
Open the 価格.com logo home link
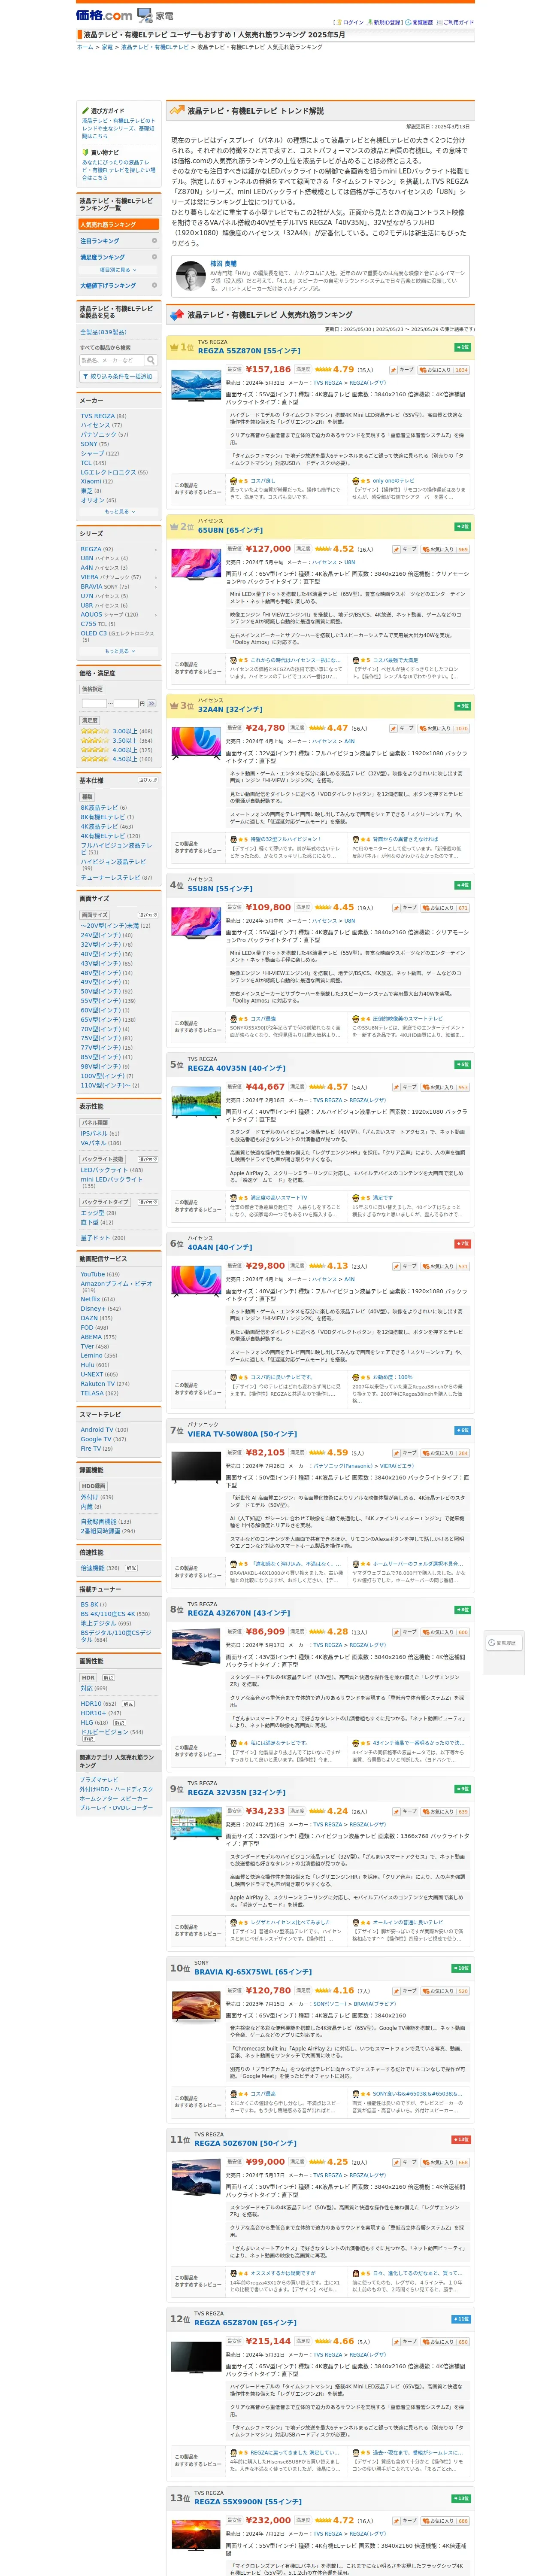tap(104, 15)
